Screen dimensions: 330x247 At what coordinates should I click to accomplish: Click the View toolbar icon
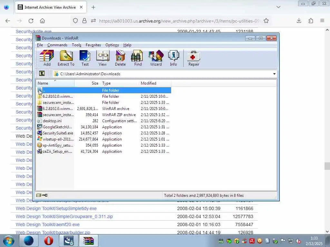click(x=103, y=58)
